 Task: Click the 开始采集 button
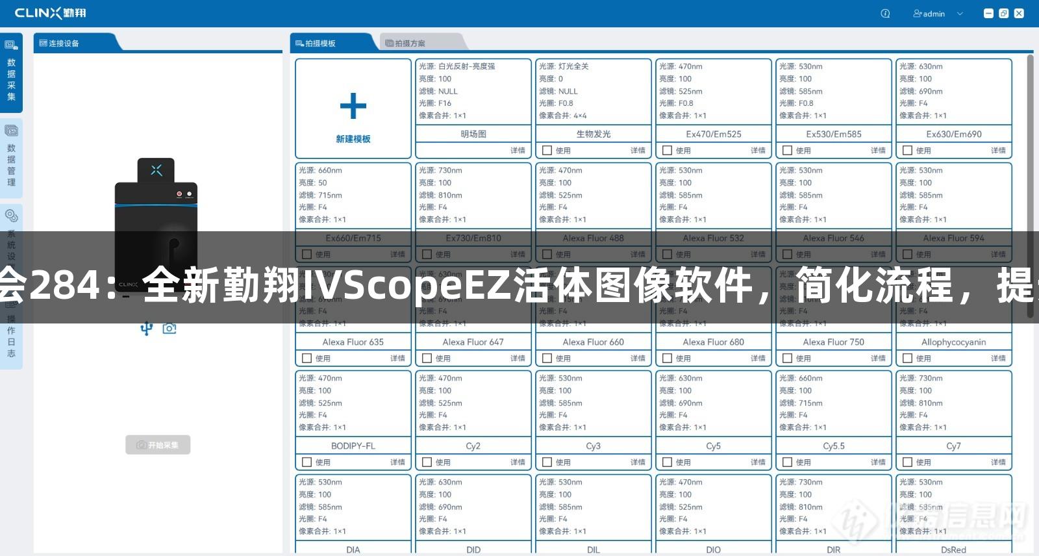(158, 445)
